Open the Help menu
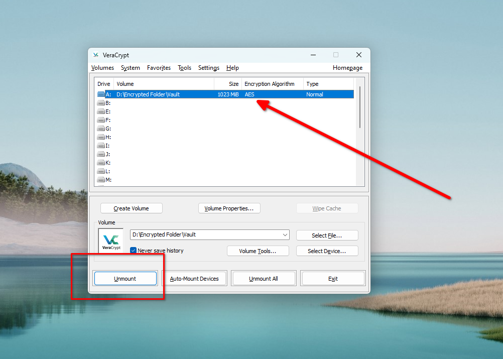 coord(232,68)
